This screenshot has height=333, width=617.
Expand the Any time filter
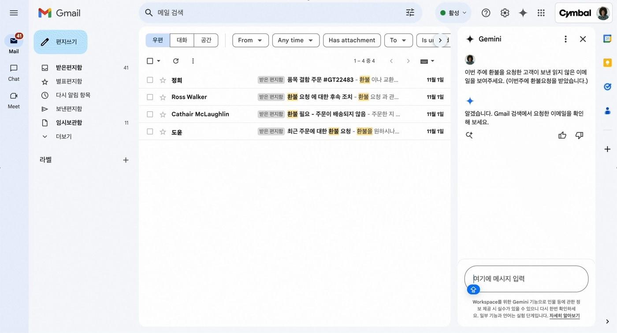(x=296, y=40)
